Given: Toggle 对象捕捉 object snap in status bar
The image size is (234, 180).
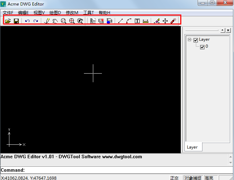Looking at the screenshot, I should coord(193,178).
